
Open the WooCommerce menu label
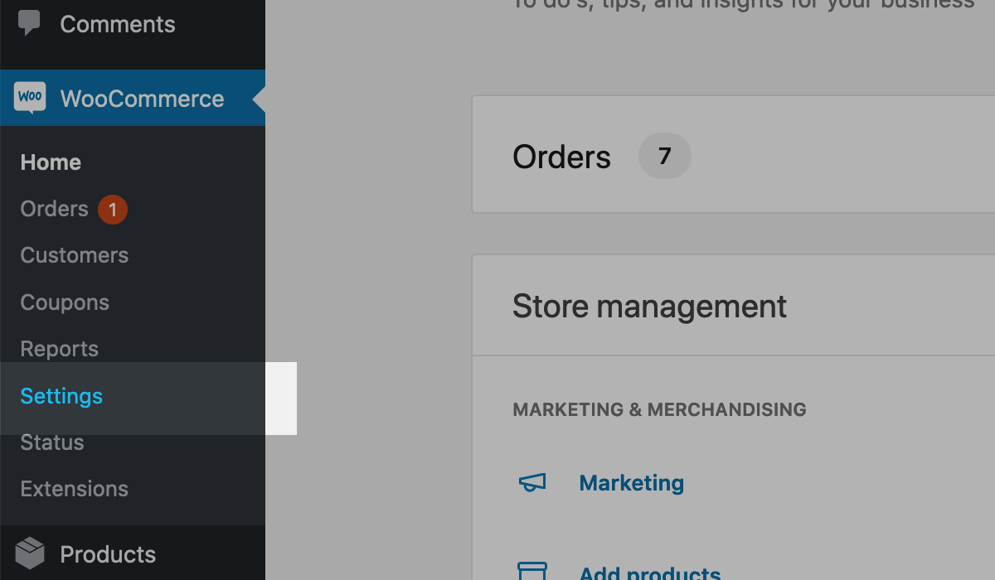coord(142,99)
